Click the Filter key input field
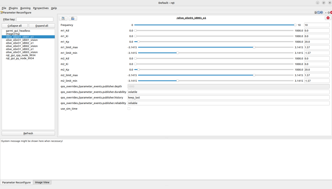Viewport: 332px width, 189px height. pos(35,19)
